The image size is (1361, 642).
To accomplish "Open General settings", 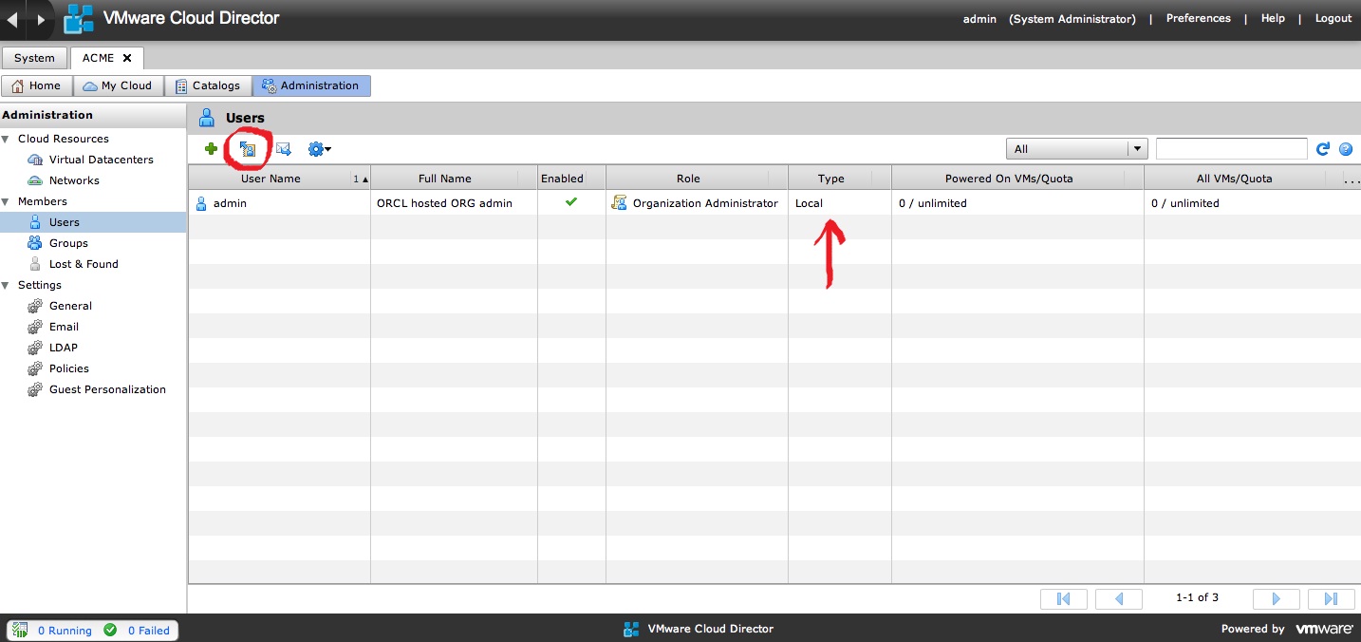I will pos(70,306).
